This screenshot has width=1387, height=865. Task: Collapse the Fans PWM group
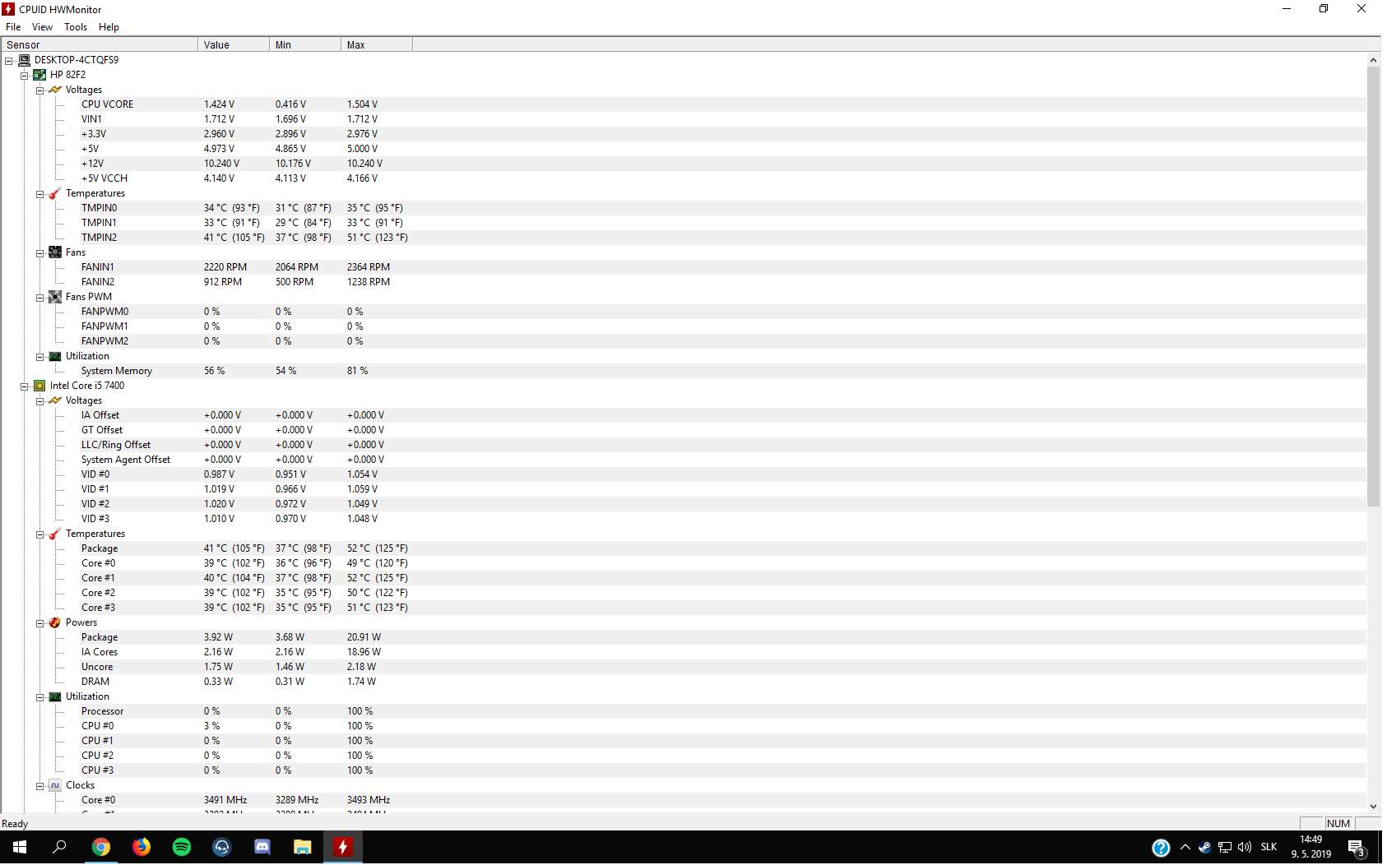39,298
